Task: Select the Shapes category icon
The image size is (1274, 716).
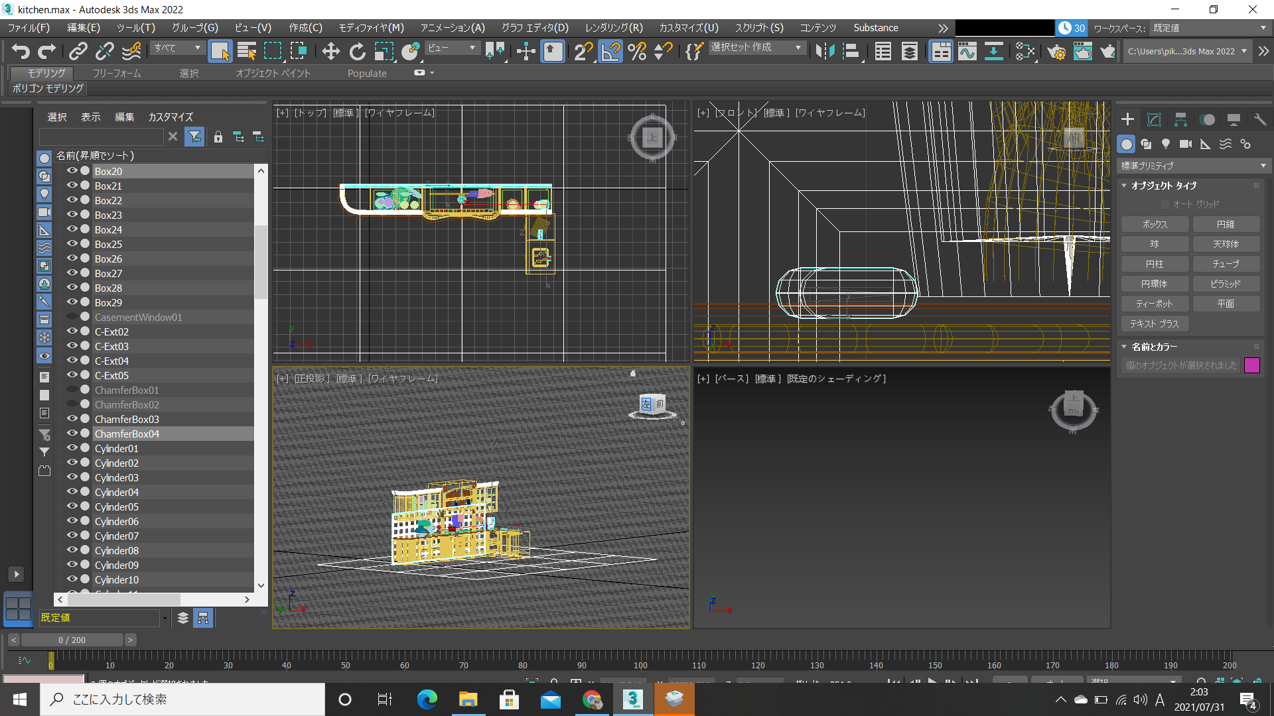Action: [1146, 144]
